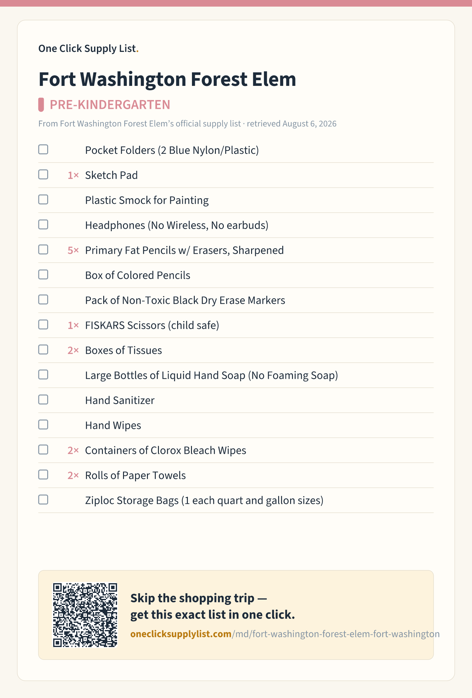Tick the Hand Sanitizer checkbox
This screenshot has width=472, height=698.
point(43,399)
